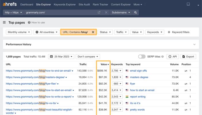The width and height of the screenshot is (202, 115).
Task: Click the pretty words keyword link
Action: click(137, 110)
